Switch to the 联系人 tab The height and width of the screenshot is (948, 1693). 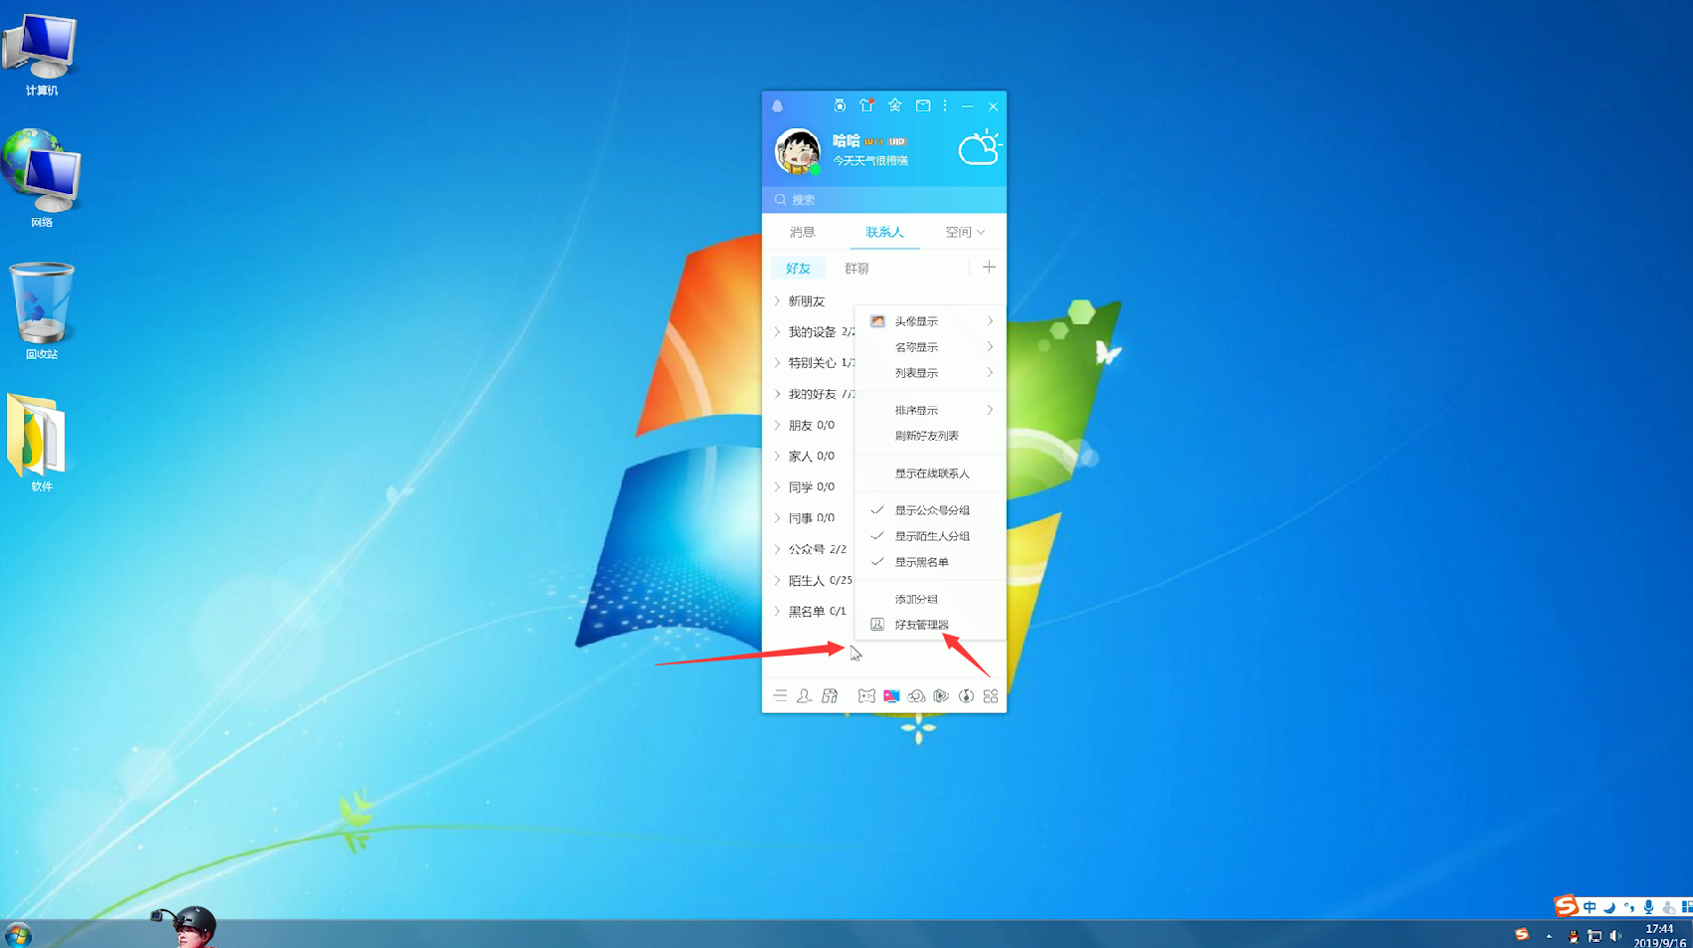884,232
